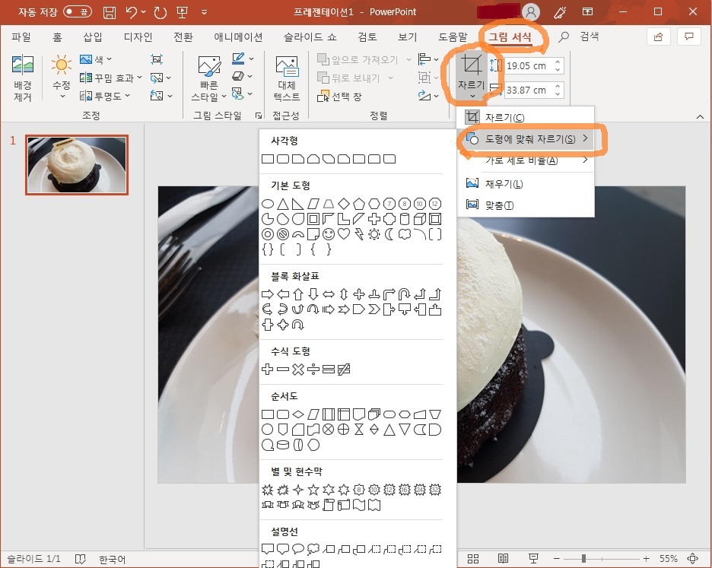The width and height of the screenshot is (712, 568).
Task: Choose the cube shape
Action: tap(420, 219)
